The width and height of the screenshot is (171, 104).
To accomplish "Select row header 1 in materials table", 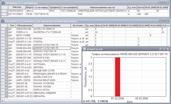I will click(x=5, y=11).
